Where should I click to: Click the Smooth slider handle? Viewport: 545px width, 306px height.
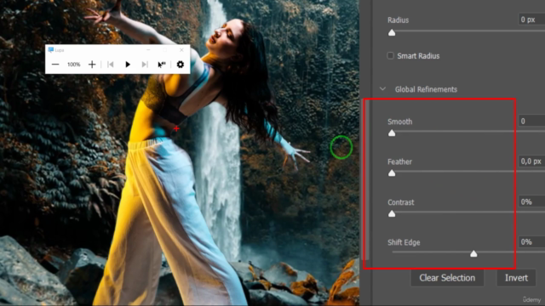pyautogui.click(x=392, y=133)
